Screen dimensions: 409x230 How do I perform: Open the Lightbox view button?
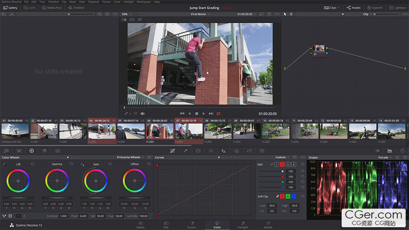[397, 8]
